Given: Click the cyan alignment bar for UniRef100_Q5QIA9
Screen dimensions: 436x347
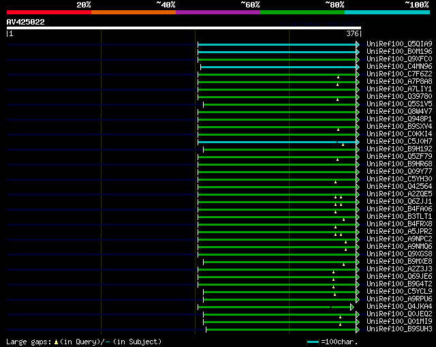Looking at the screenshot, I should click(x=277, y=44).
